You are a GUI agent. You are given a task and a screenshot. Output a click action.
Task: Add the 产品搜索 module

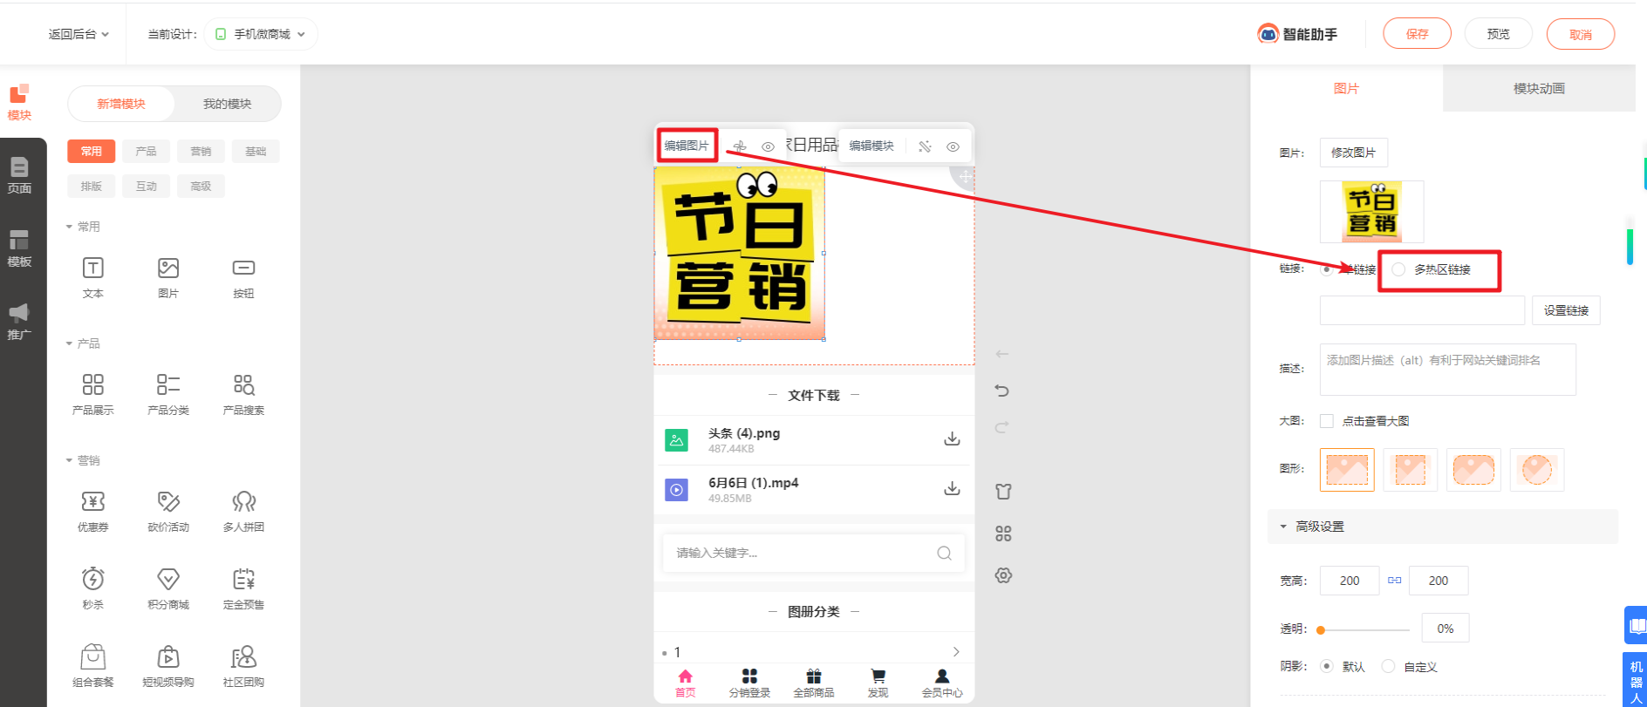[x=243, y=394]
